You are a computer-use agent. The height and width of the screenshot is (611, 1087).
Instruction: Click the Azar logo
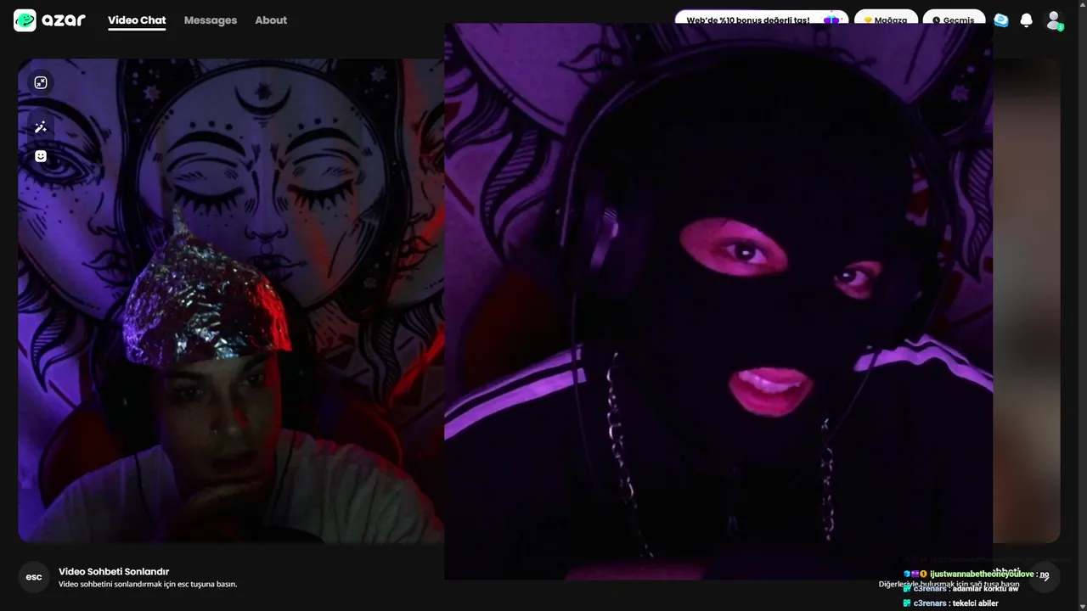pos(49,20)
